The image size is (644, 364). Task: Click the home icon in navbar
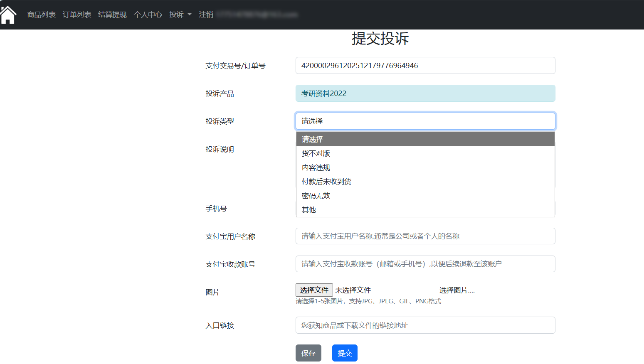pos(8,15)
